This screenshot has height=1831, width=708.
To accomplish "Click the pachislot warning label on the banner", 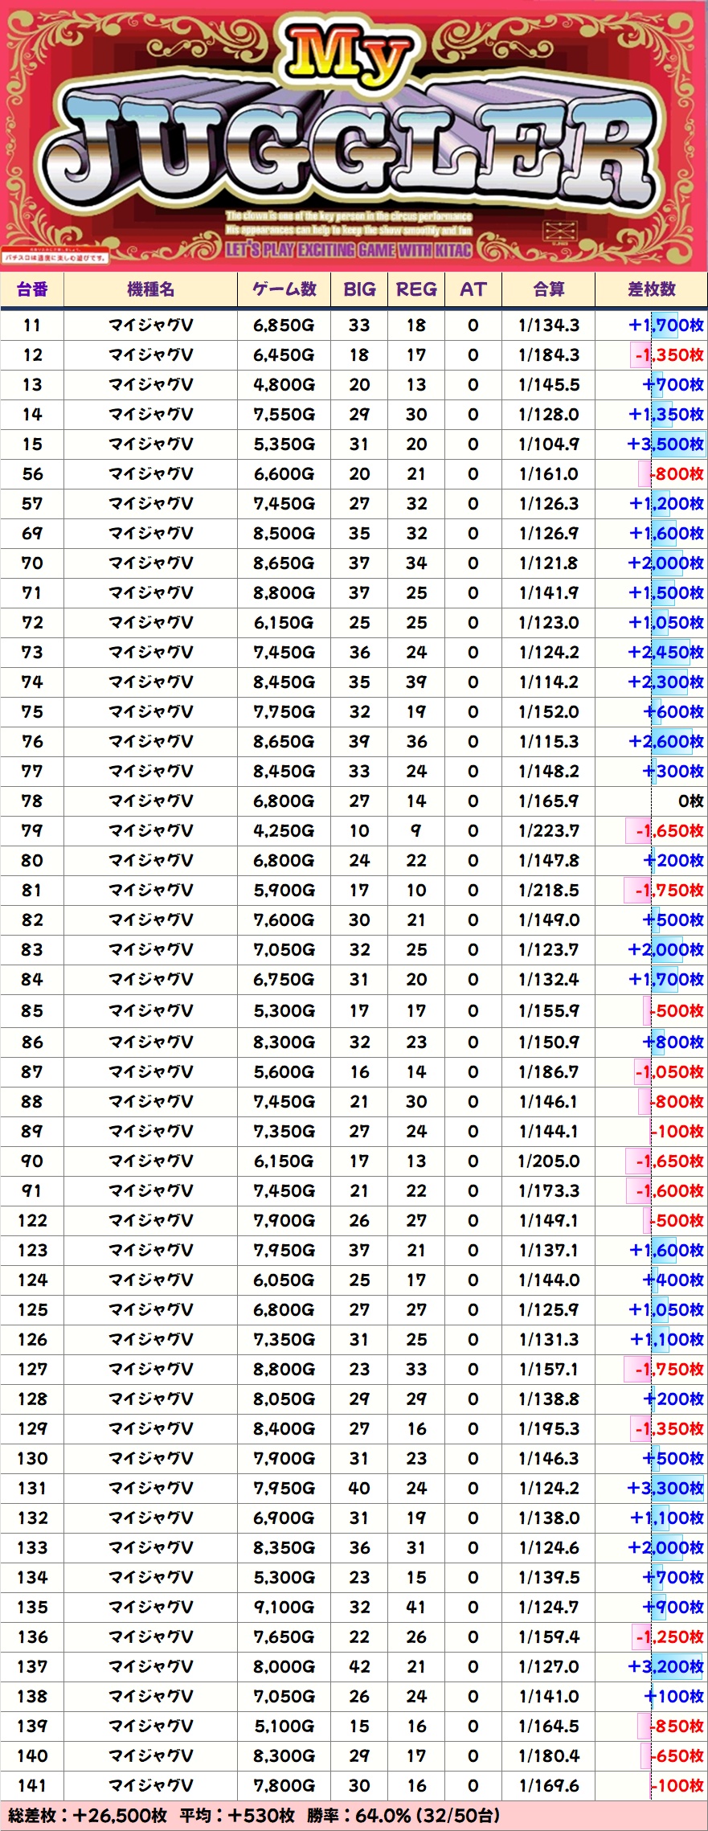I will click(x=55, y=258).
